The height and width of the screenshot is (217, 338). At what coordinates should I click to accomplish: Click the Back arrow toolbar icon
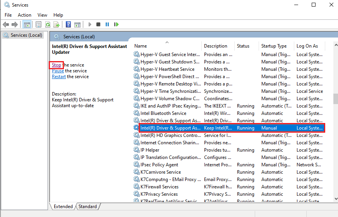pos(6,24)
